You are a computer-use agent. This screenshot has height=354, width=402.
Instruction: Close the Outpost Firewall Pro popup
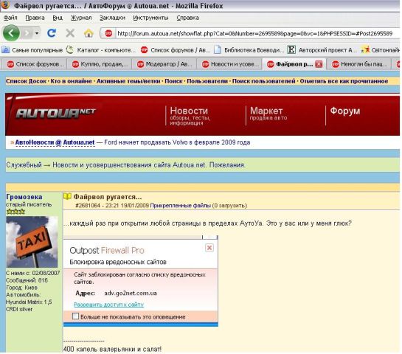click(209, 248)
